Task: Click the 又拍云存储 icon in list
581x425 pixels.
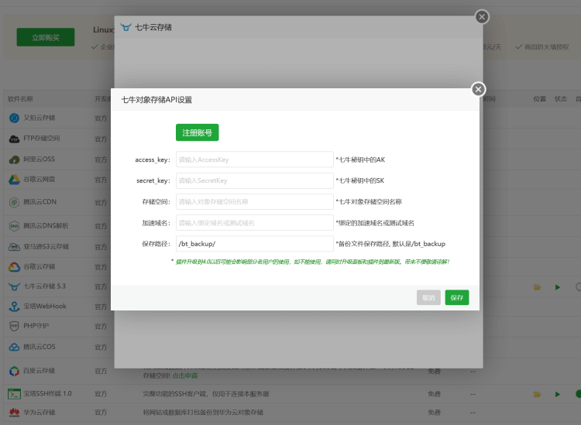Action: pyautogui.click(x=14, y=118)
